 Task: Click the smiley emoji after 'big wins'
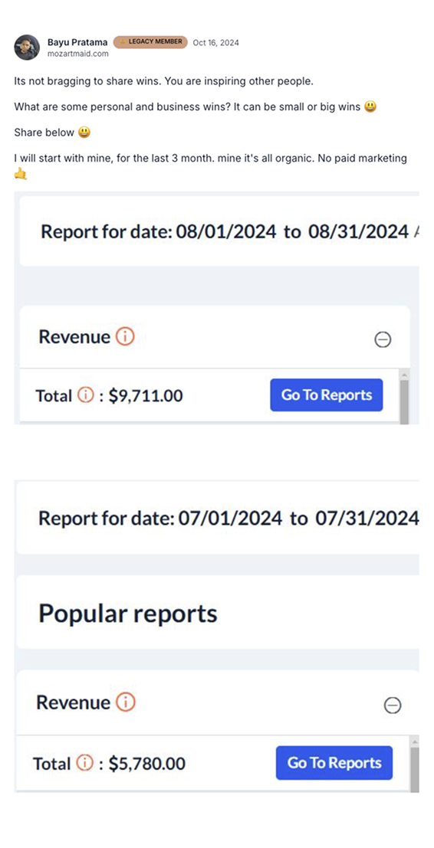click(370, 106)
